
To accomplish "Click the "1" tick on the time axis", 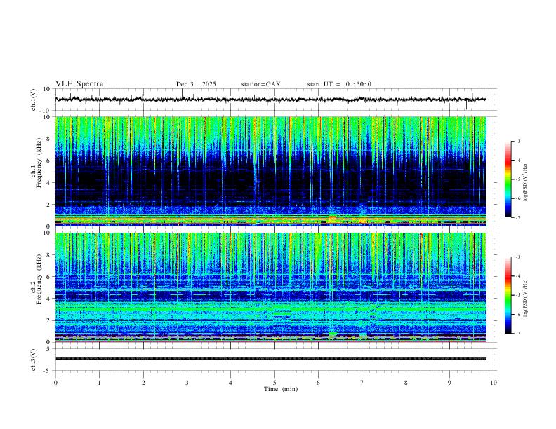I will click(x=99, y=383).
